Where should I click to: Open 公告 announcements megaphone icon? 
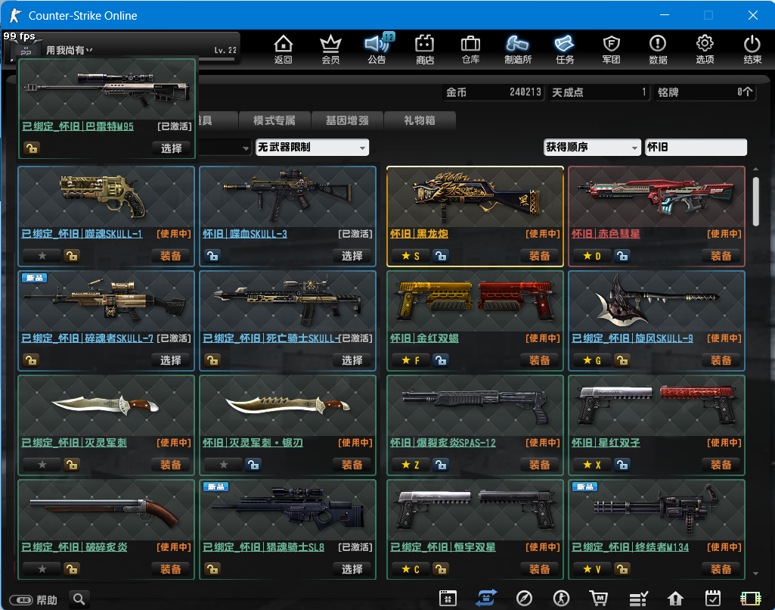click(x=377, y=49)
